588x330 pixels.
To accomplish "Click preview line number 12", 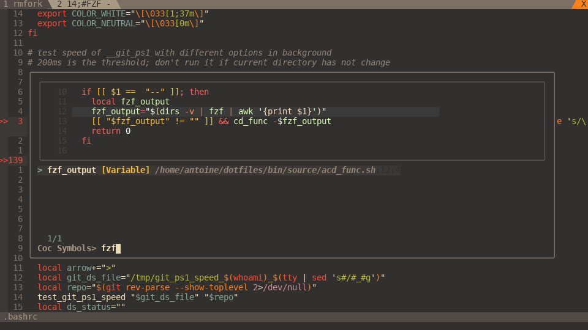I will click(x=62, y=111).
